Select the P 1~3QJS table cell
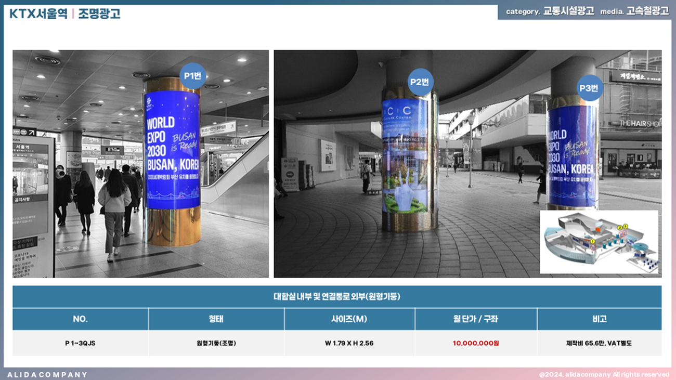The height and width of the screenshot is (380, 676). coord(80,343)
